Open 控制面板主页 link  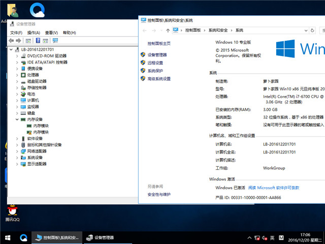(x=159, y=43)
